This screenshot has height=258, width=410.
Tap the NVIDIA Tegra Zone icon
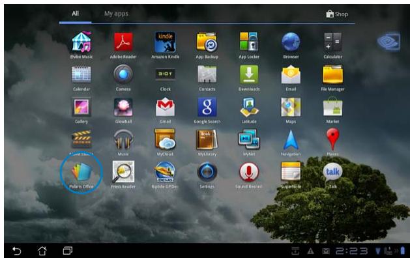[x=389, y=41]
